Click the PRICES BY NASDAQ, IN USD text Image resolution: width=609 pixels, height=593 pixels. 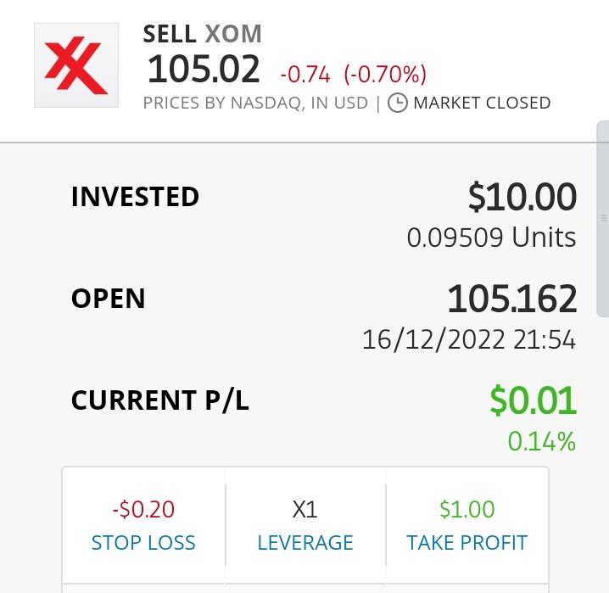pos(255,103)
